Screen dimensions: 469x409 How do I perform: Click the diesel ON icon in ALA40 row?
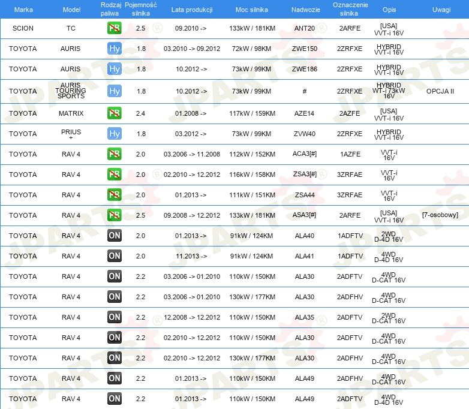(114, 236)
